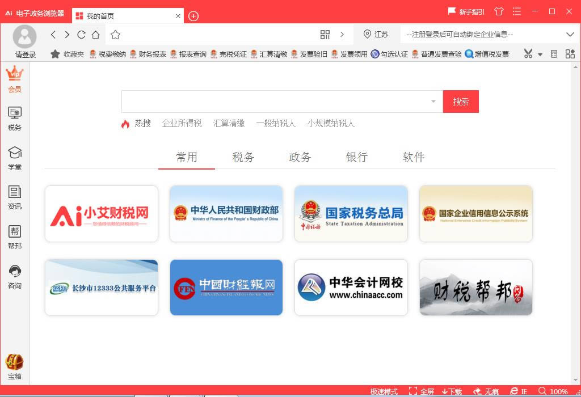
Task: Click the scissors screenshot tool
Action: pyautogui.click(x=528, y=54)
